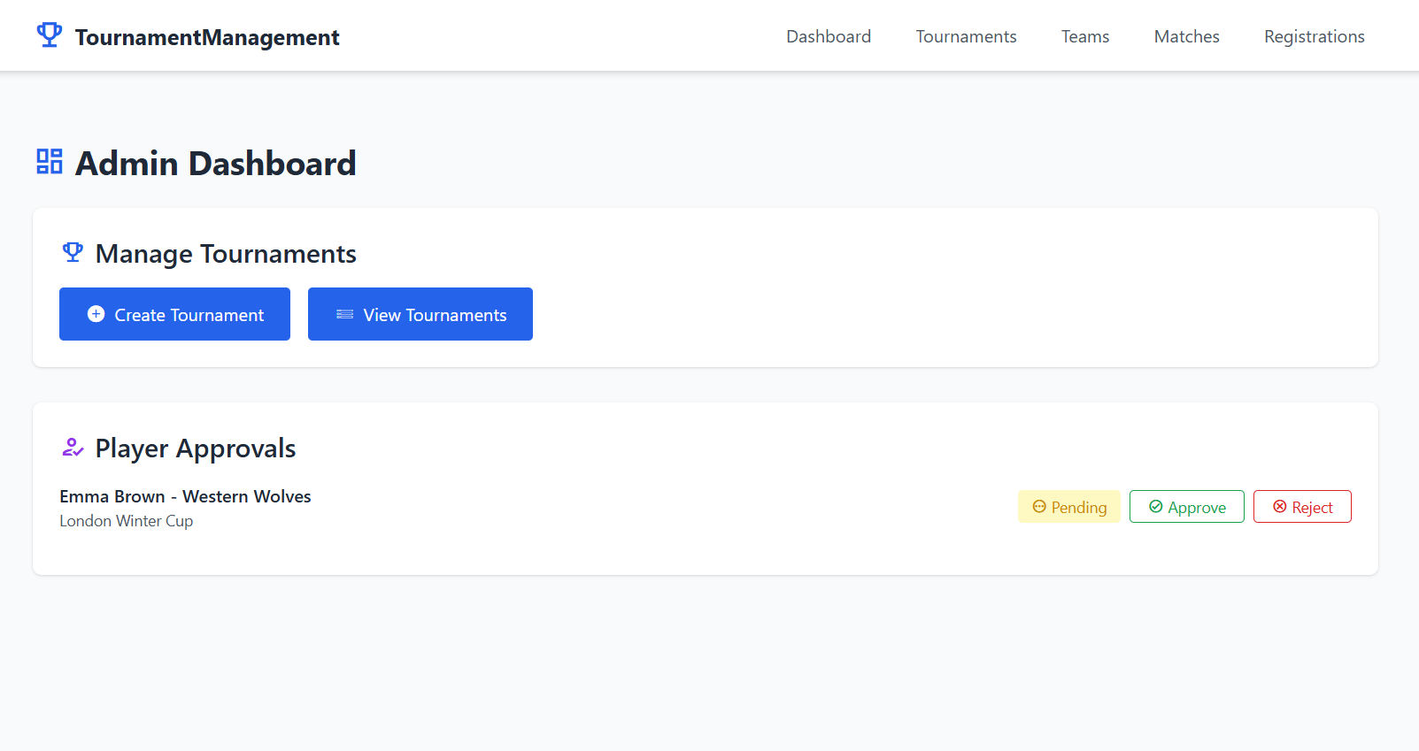Click the Admin Dashboard grid icon
The image size is (1419, 751).
[x=50, y=162]
